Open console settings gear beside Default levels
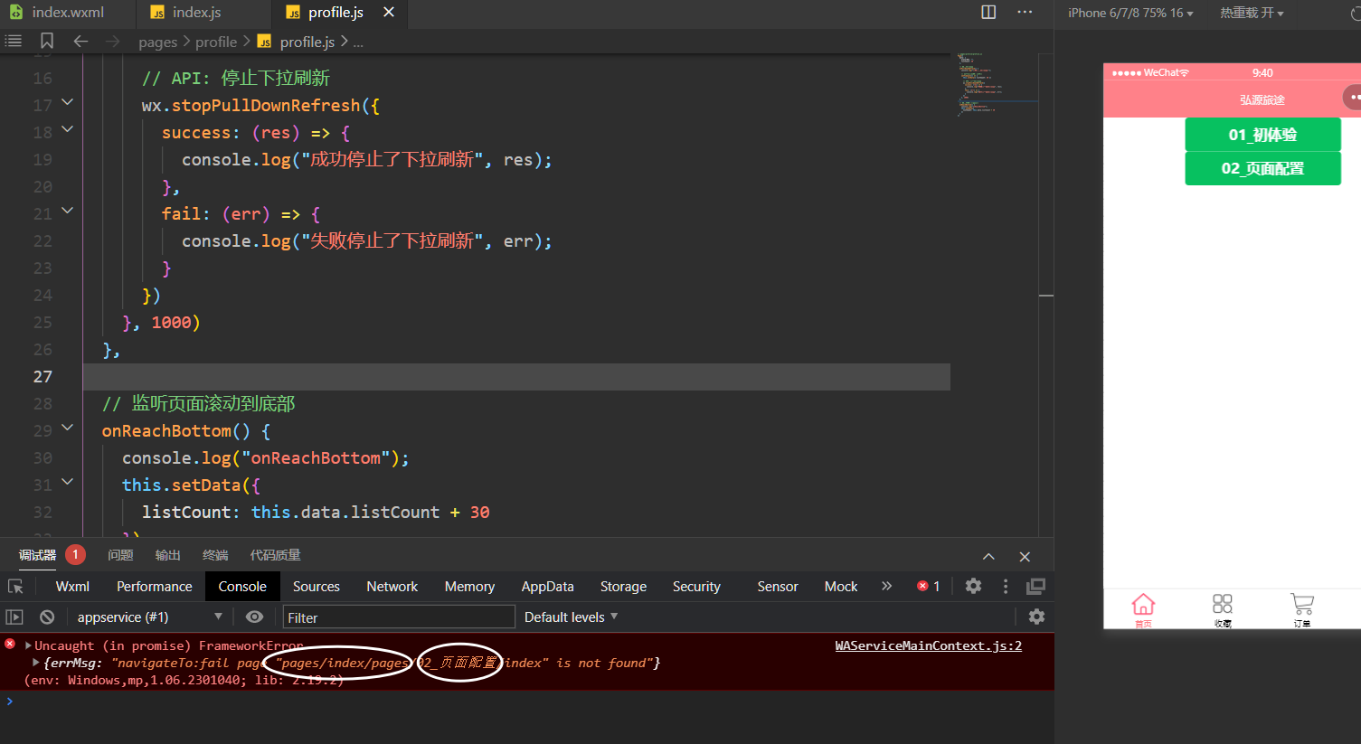1361x744 pixels. click(1036, 617)
